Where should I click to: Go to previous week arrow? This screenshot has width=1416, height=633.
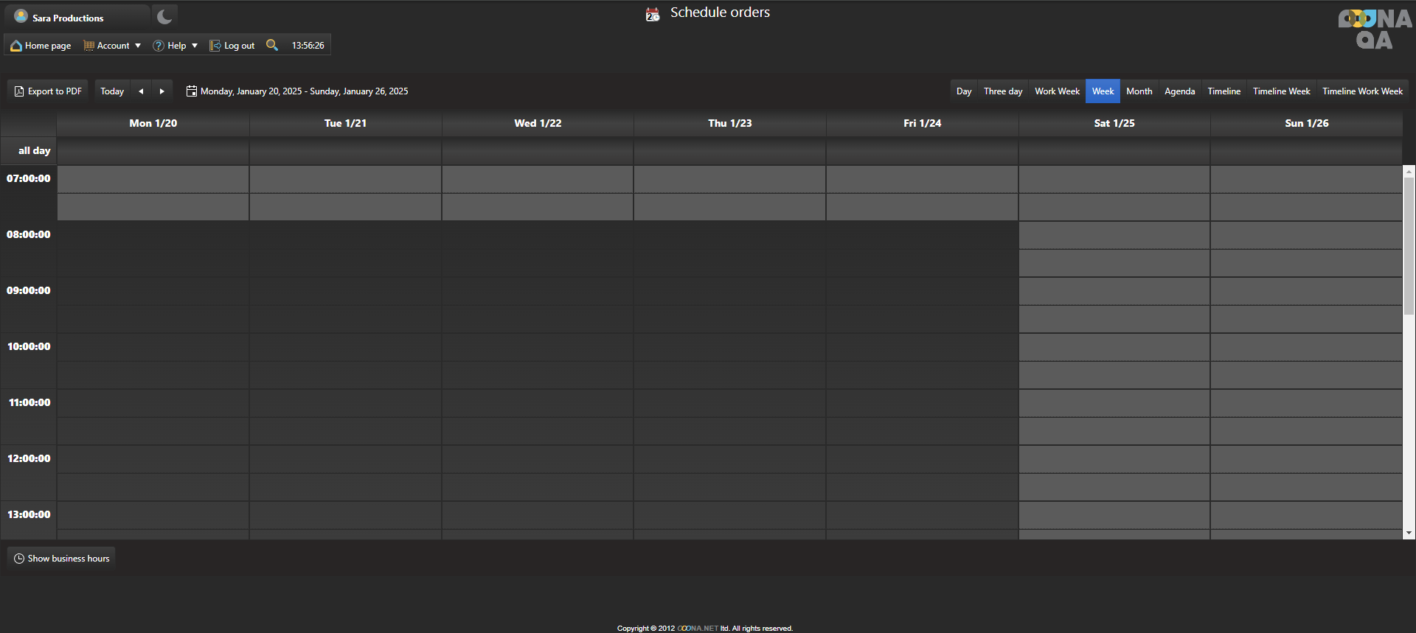coord(141,91)
